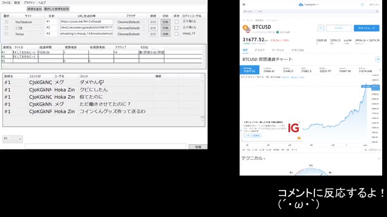Image resolution: width=387 pixels, height=217 pixels.
Task: Click the comment list vertical scrollbar
Action: (x=203, y=99)
